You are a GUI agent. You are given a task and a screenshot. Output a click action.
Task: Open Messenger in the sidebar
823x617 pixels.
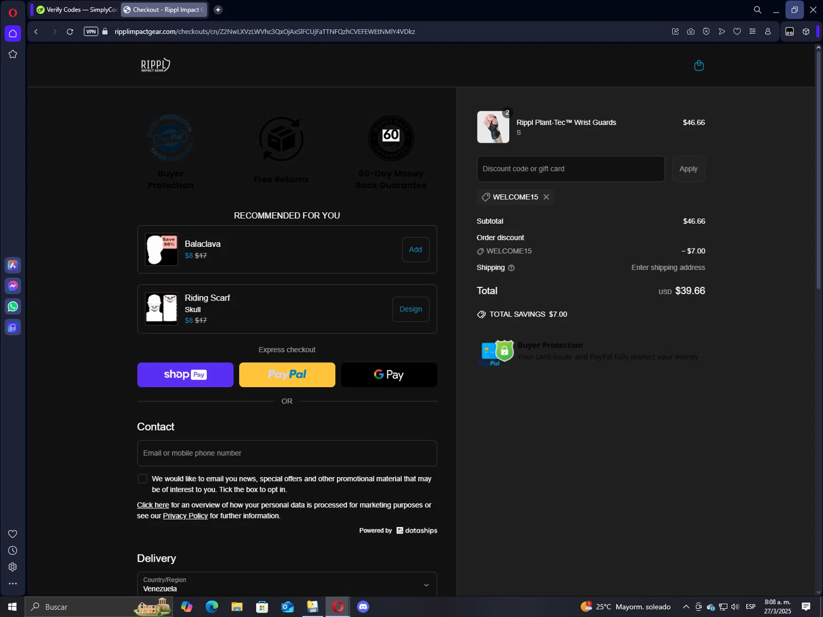(13, 286)
